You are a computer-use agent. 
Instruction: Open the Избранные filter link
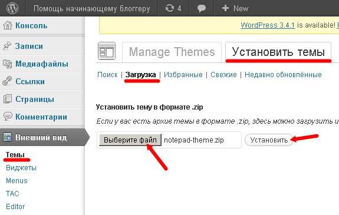coord(183,75)
